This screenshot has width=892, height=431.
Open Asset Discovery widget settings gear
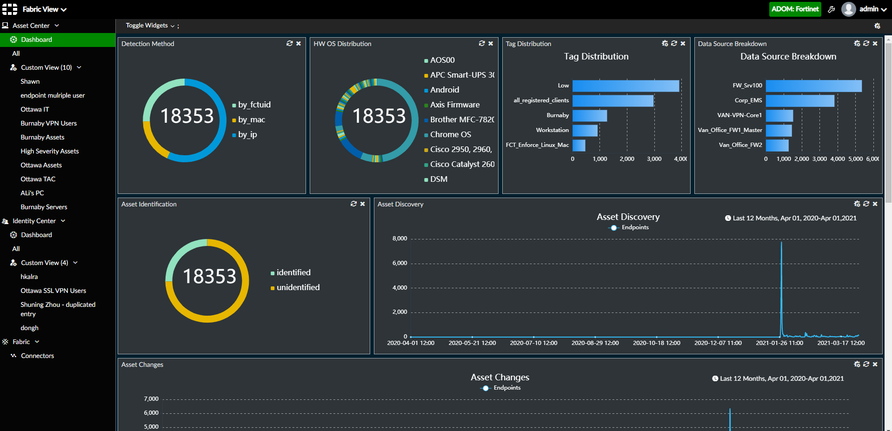point(857,204)
